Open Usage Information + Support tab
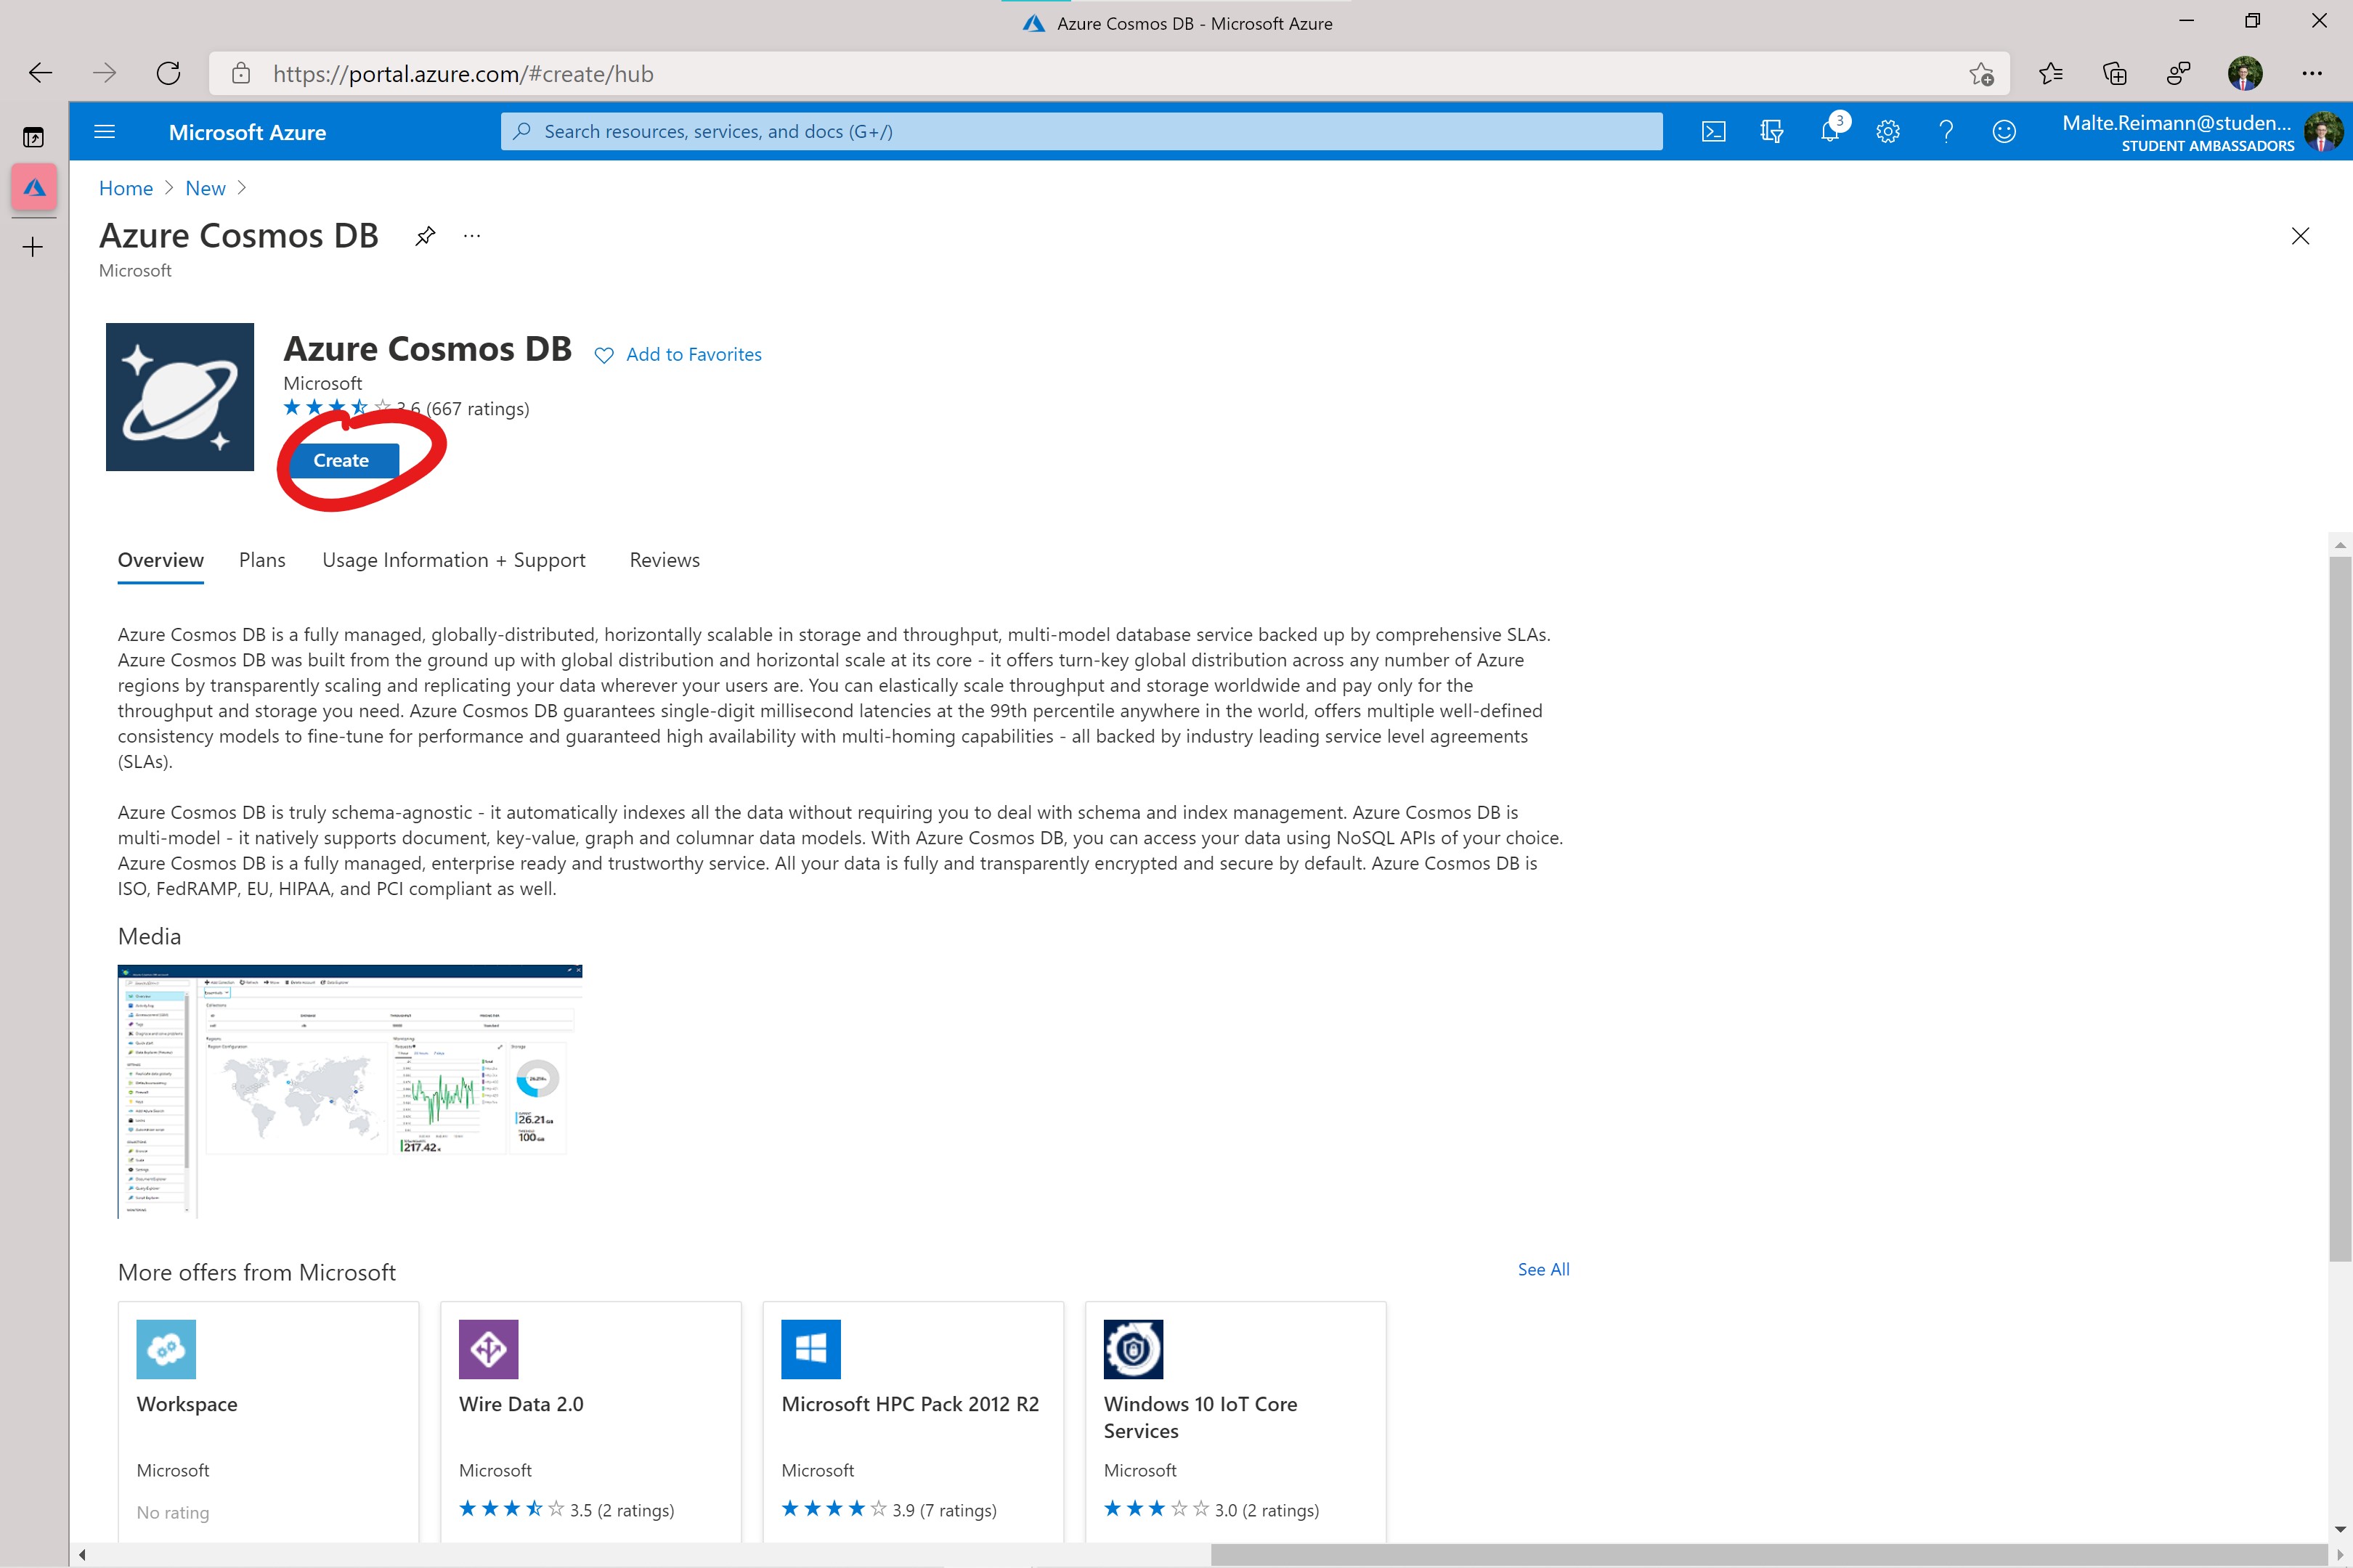 [453, 560]
